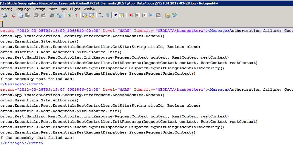Image resolution: width=293 pixels, height=146 pixels.
Task: Click the Zoom In magnifier icon
Action: click(69, 15)
